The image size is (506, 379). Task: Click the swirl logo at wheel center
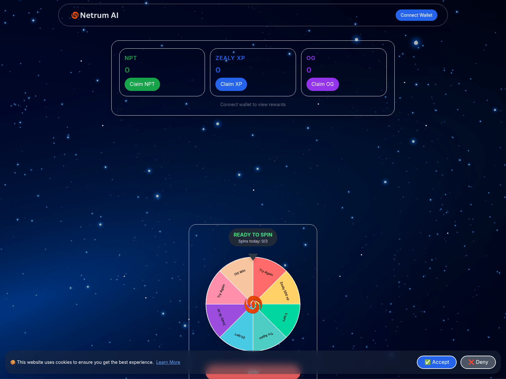[x=253, y=304]
